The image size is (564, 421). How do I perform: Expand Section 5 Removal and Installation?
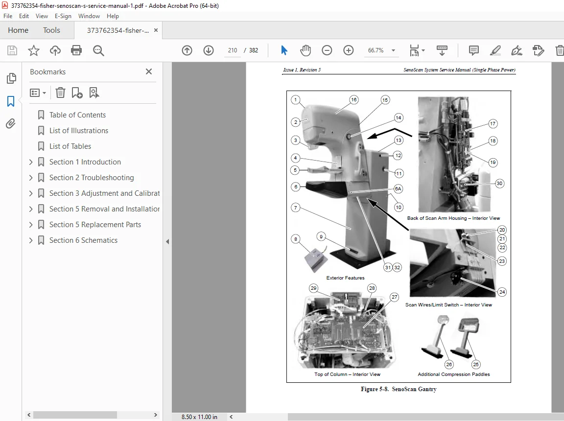click(x=30, y=209)
